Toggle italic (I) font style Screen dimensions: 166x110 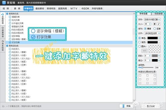point(159,24)
